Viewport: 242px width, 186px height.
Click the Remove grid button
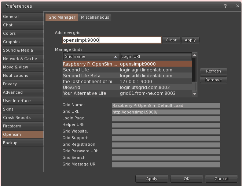(213, 80)
